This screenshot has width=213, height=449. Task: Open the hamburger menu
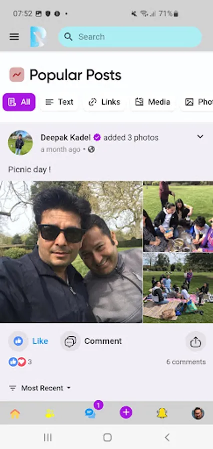point(14,36)
